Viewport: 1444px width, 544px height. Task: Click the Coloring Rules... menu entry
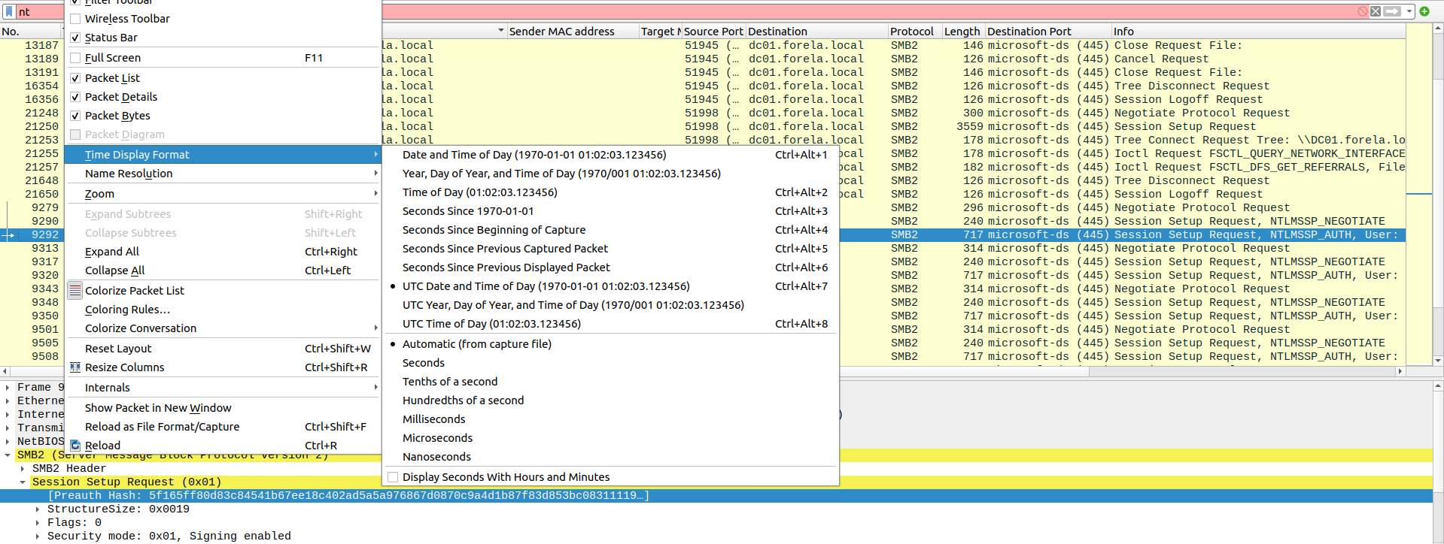127,310
